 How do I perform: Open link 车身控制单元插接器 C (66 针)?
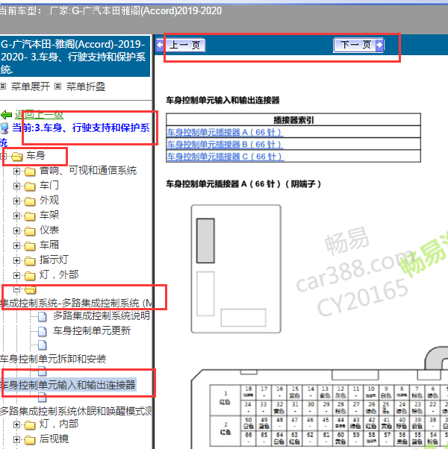(x=225, y=157)
